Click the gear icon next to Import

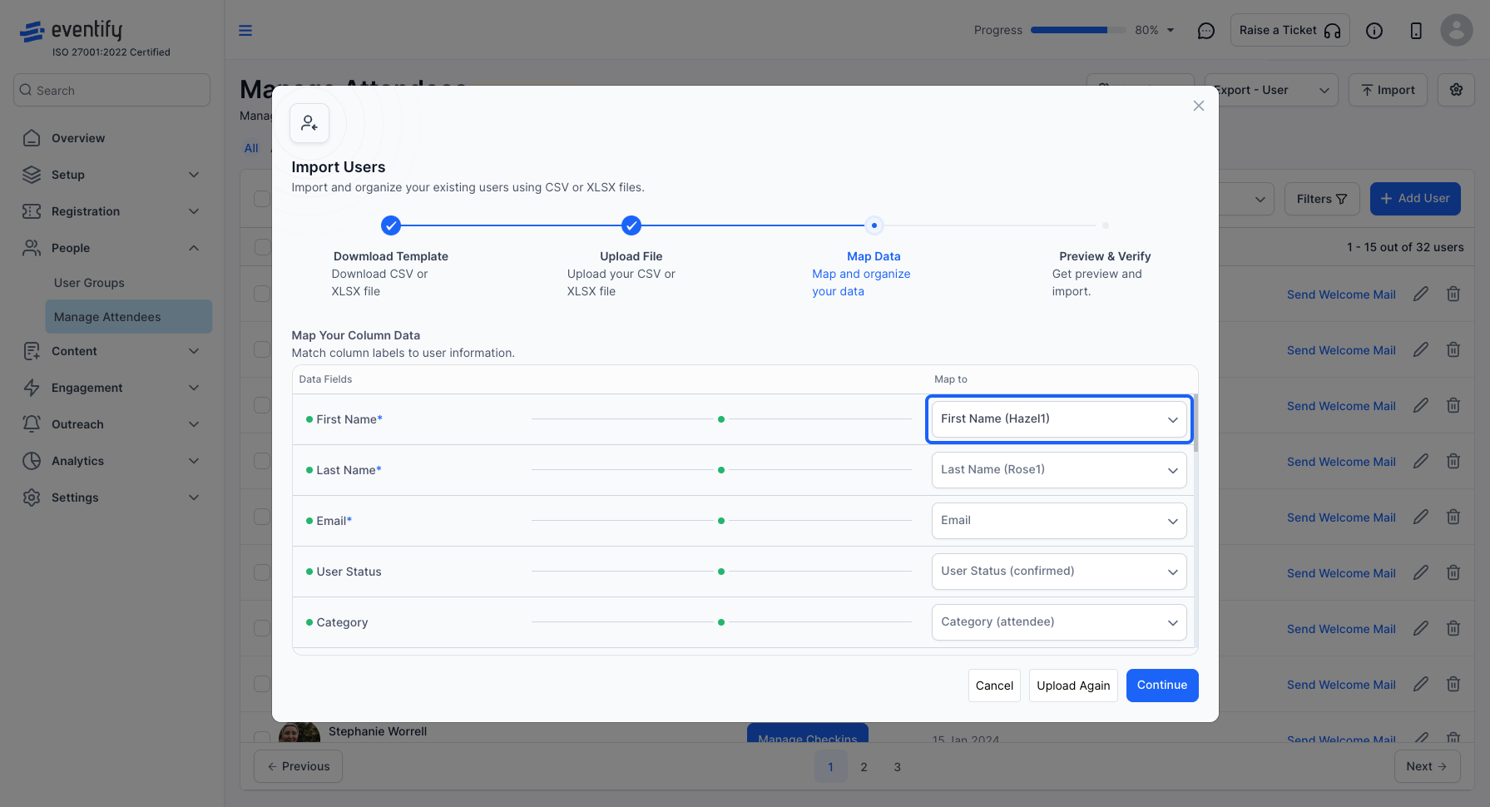[1456, 90]
